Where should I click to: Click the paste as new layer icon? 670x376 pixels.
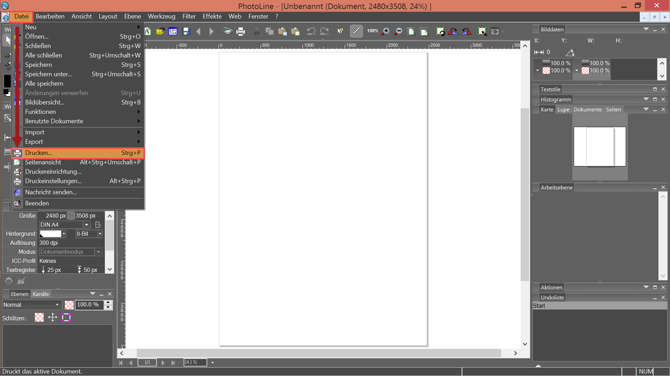pos(296,31)
